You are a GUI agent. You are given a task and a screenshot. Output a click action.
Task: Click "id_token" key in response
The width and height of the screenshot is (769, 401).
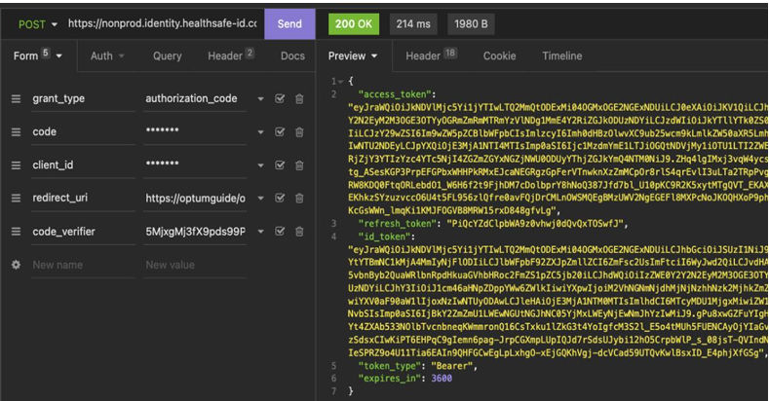point(384,237)
